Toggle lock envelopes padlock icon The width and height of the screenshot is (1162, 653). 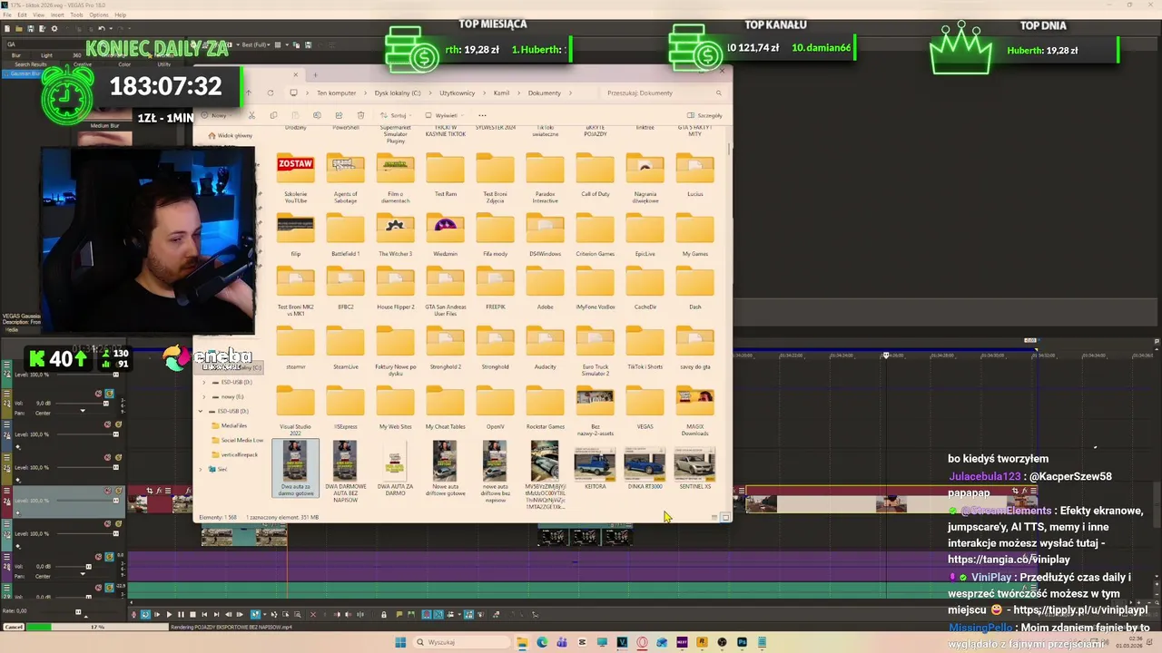(x=384, y=615)
